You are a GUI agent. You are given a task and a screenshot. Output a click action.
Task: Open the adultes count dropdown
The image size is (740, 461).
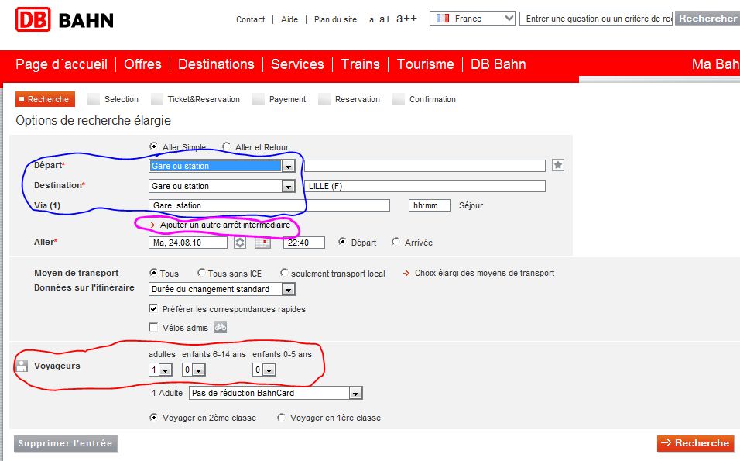click(x=160, y=370)
